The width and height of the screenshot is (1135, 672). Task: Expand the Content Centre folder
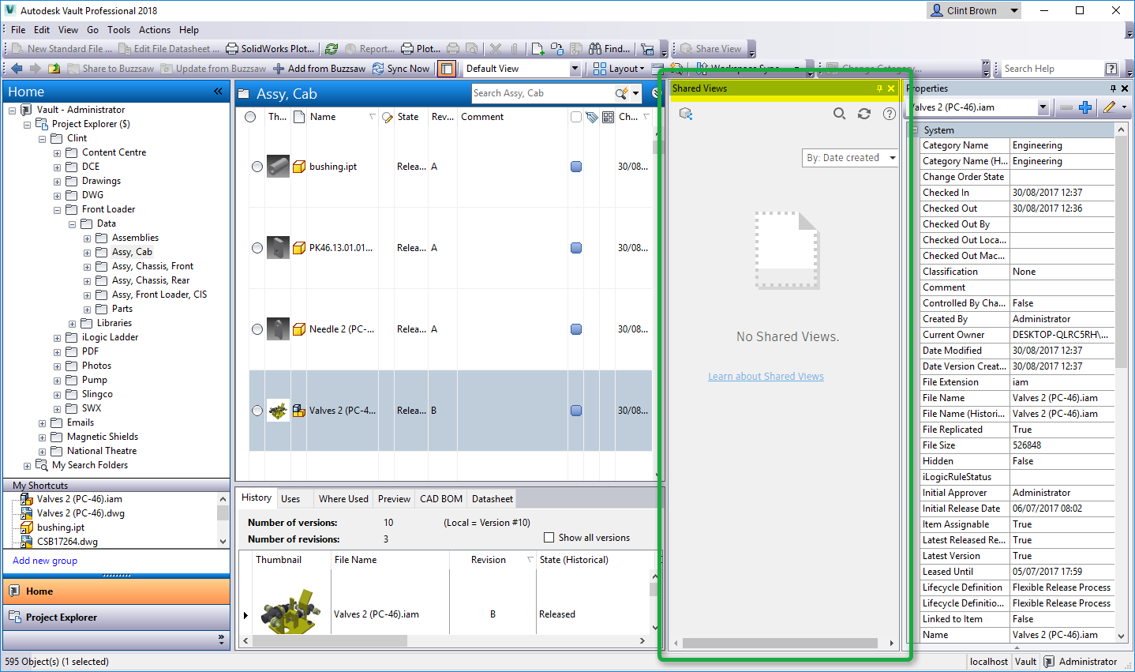click(57, 153)
